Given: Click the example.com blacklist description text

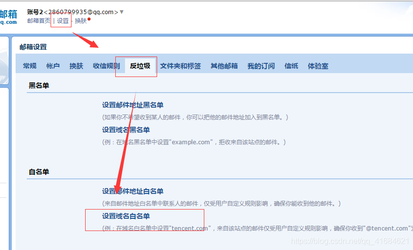Looking at the screenshot, I should 194,142.
